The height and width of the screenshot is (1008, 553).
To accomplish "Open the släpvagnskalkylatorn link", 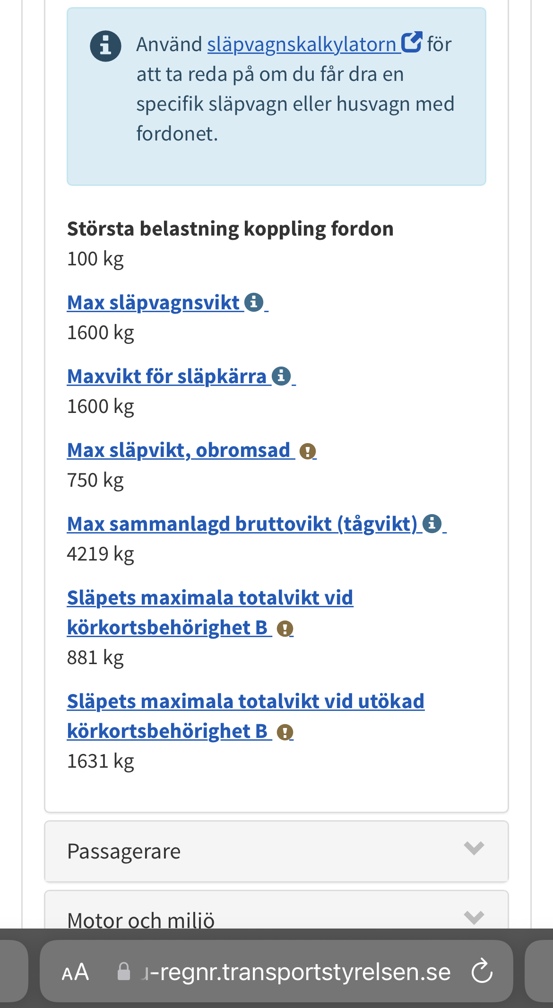I will (x=302, y=44).
